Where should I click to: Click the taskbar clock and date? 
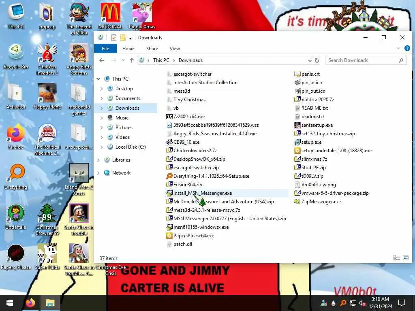click(x=380, y=303)
